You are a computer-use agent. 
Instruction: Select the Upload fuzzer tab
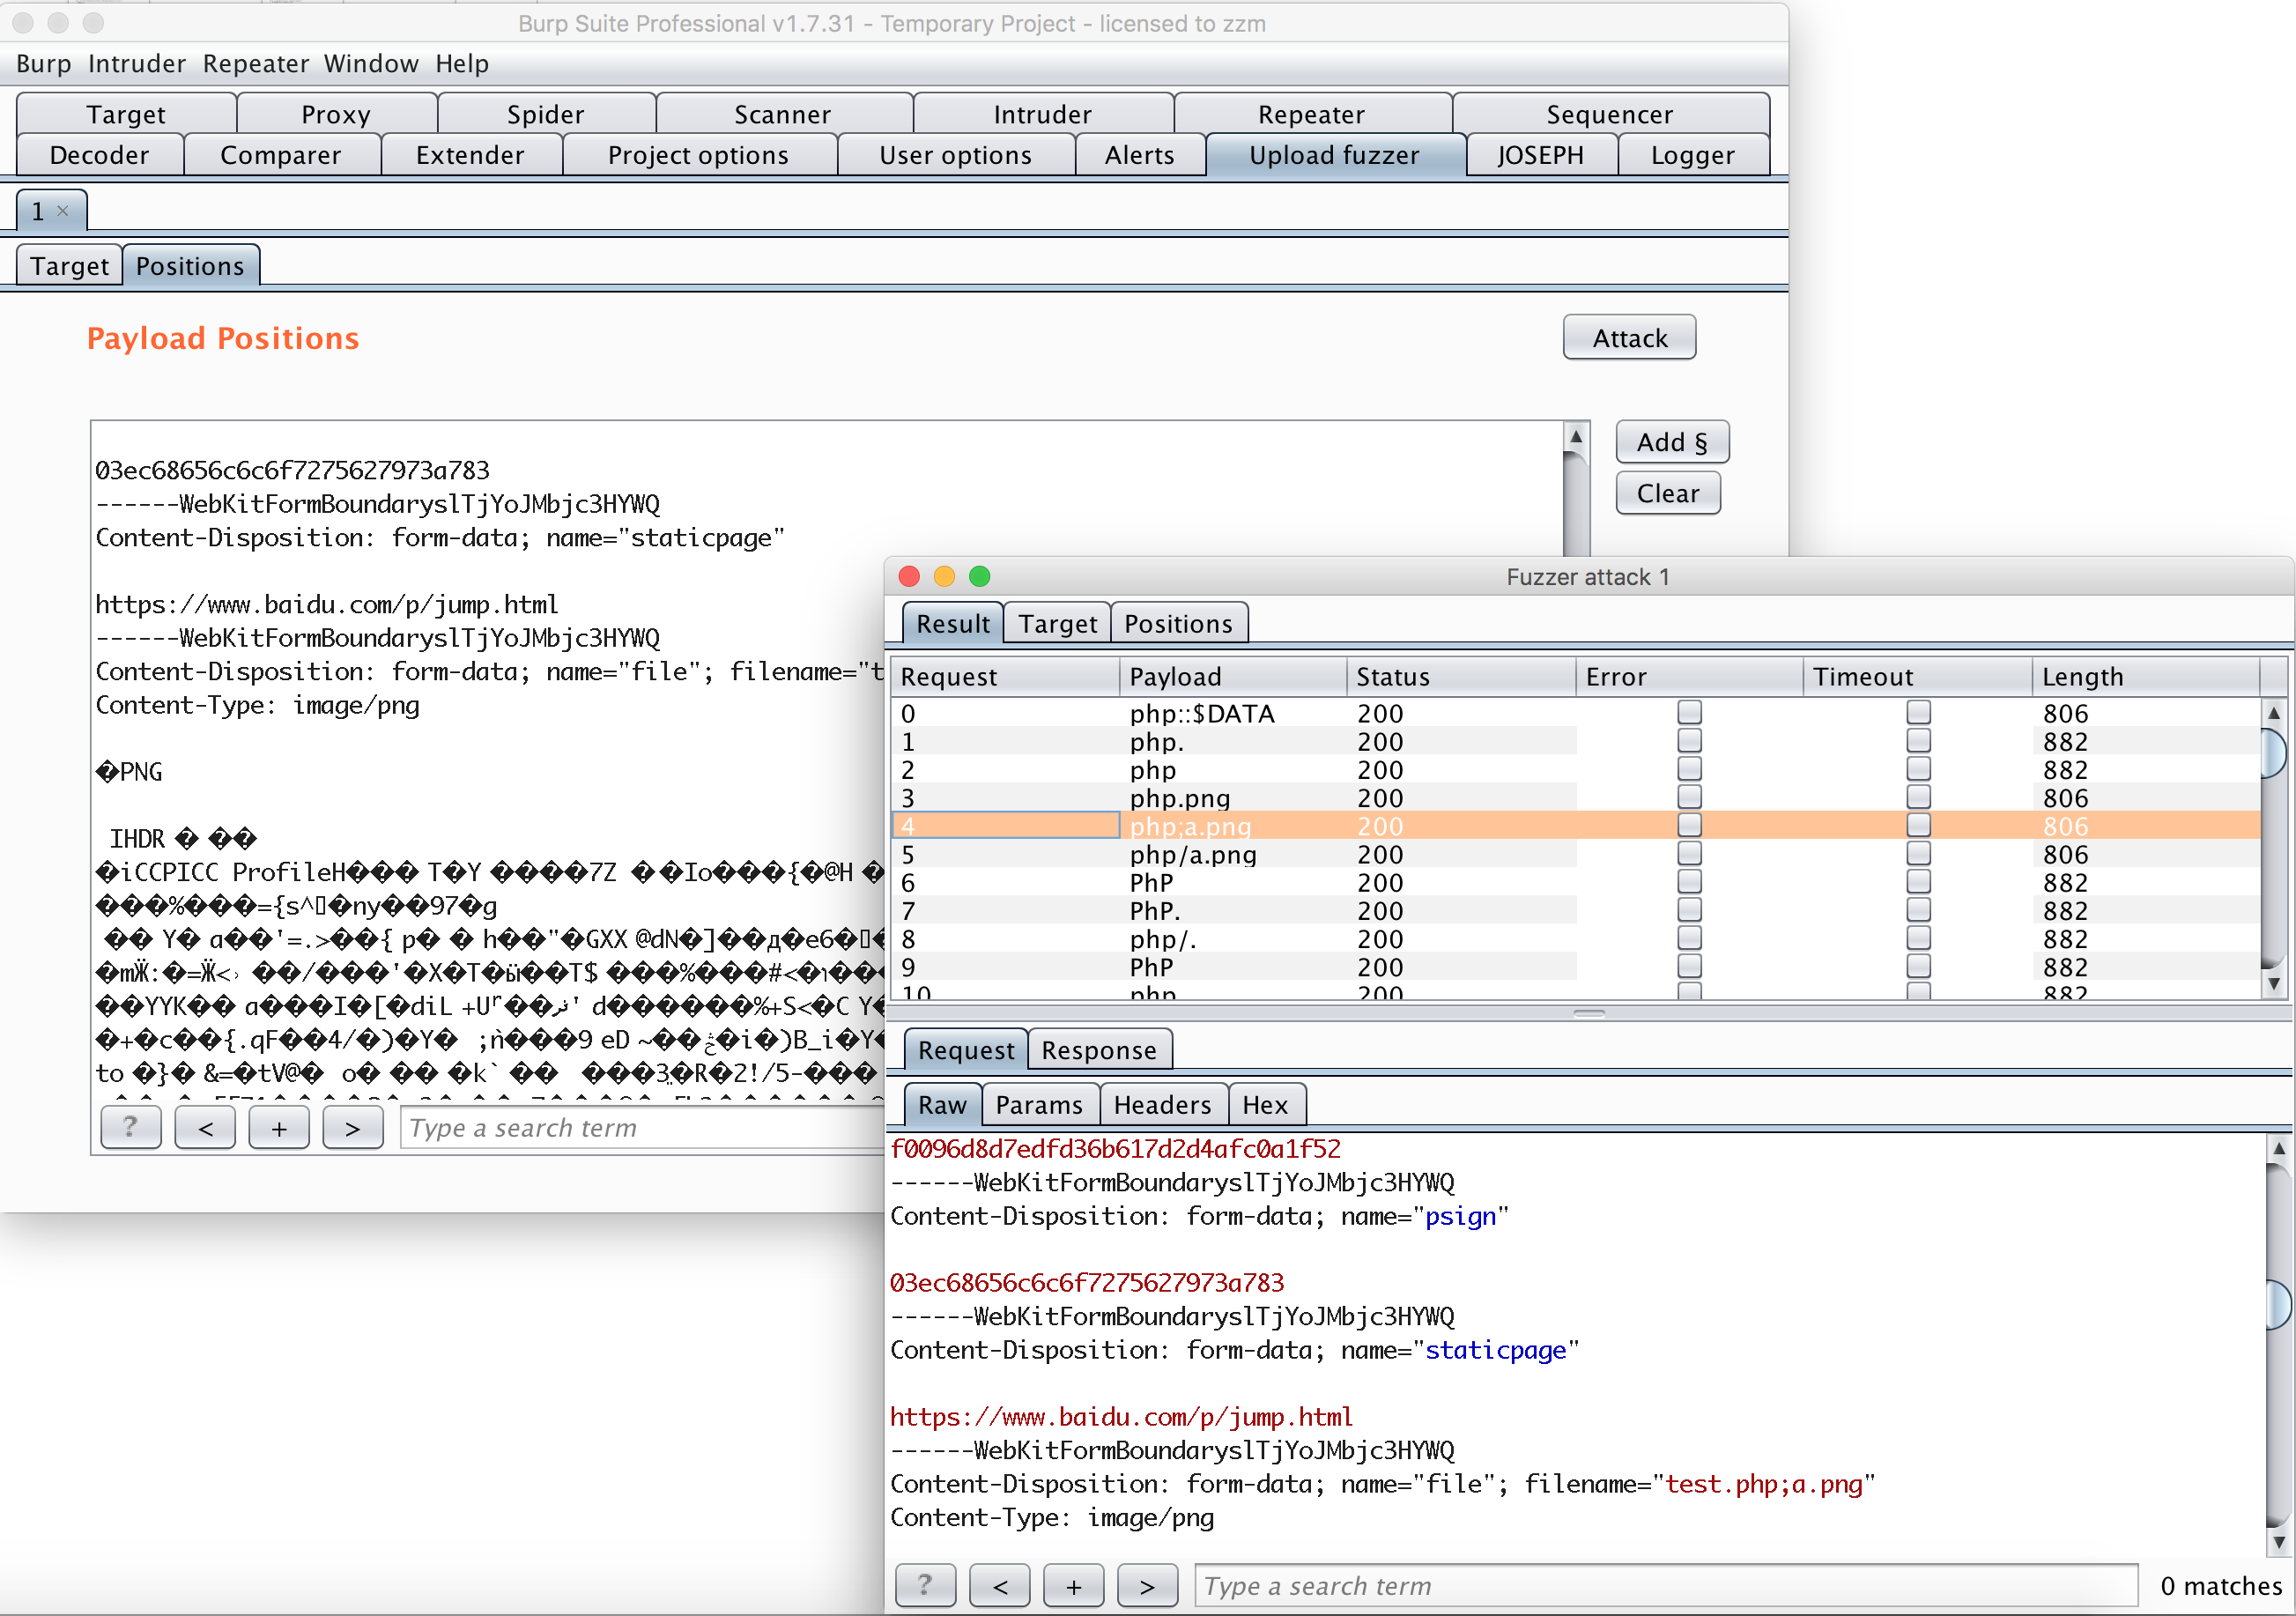(1335, 155)
